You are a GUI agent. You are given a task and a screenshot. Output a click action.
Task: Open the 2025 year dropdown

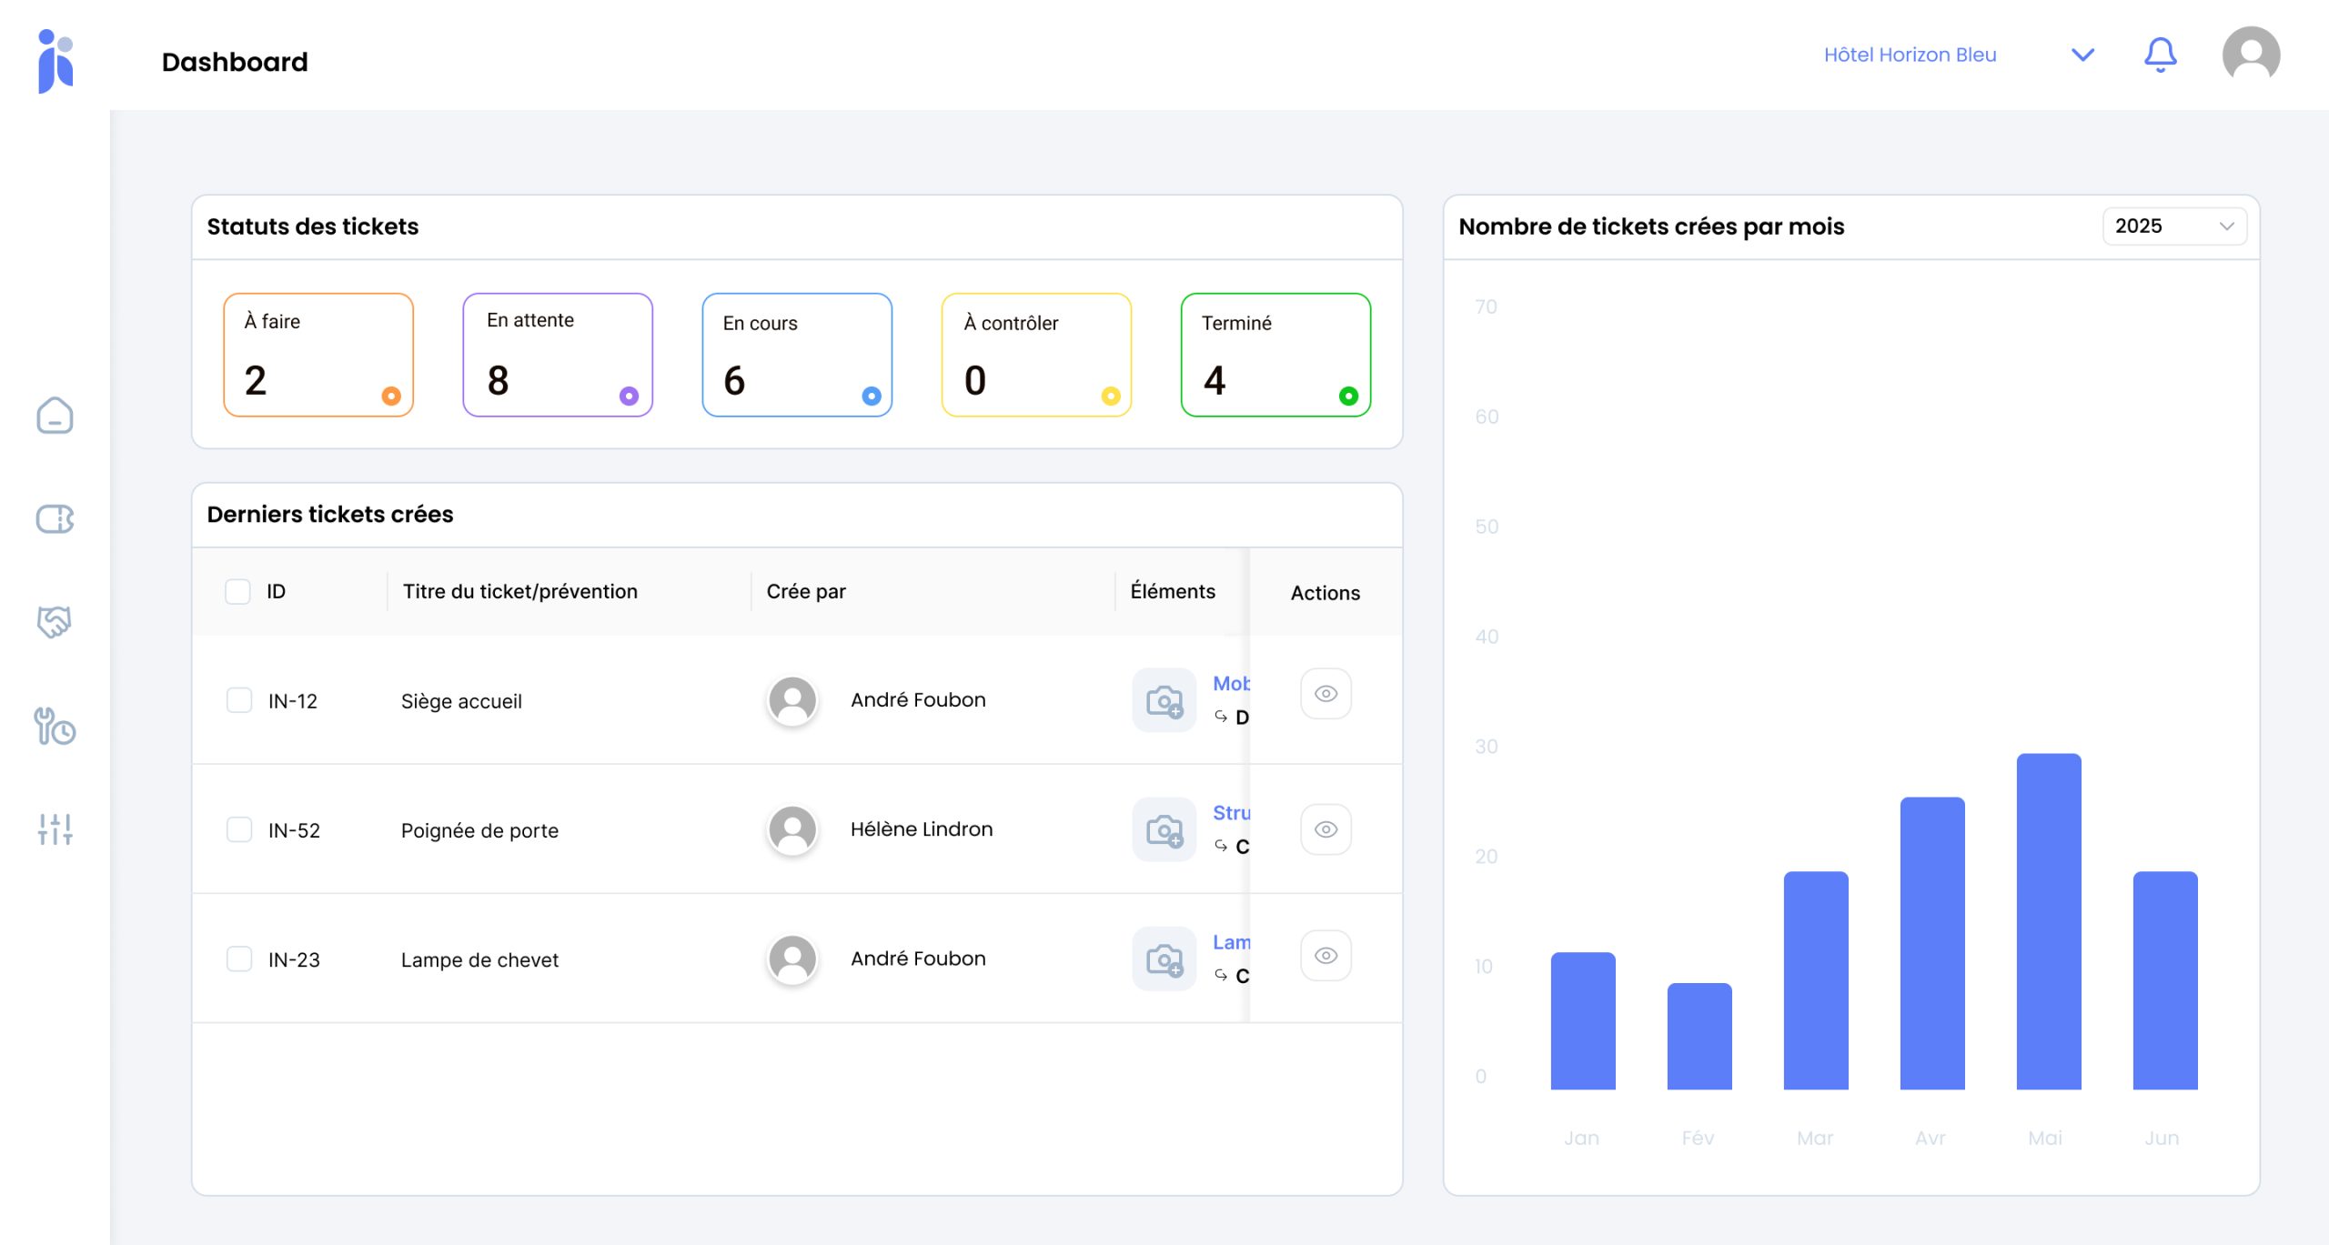coord(2173,226)
